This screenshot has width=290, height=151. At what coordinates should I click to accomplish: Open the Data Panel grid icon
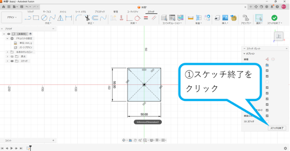[x=9, y=7]
